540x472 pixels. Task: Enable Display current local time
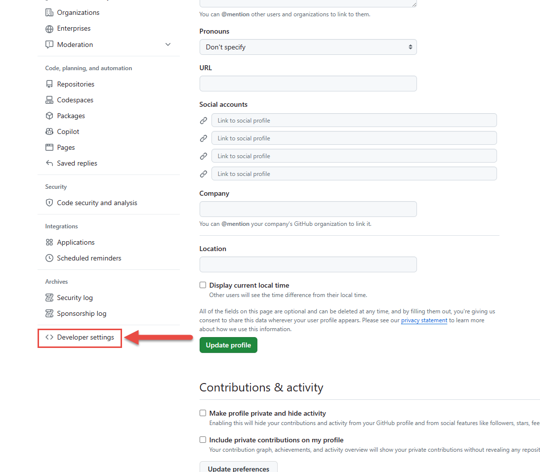point(203,285)
